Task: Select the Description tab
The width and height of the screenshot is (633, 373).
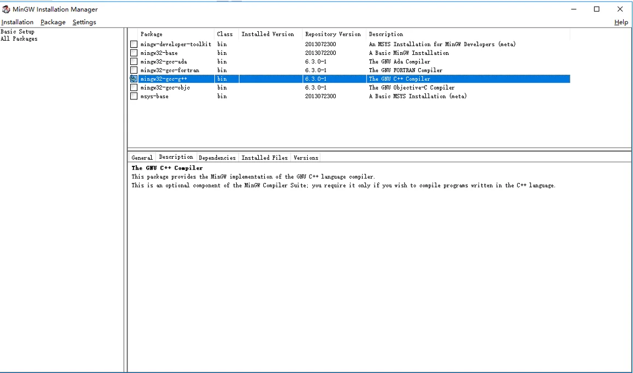Action: [176, 157]
